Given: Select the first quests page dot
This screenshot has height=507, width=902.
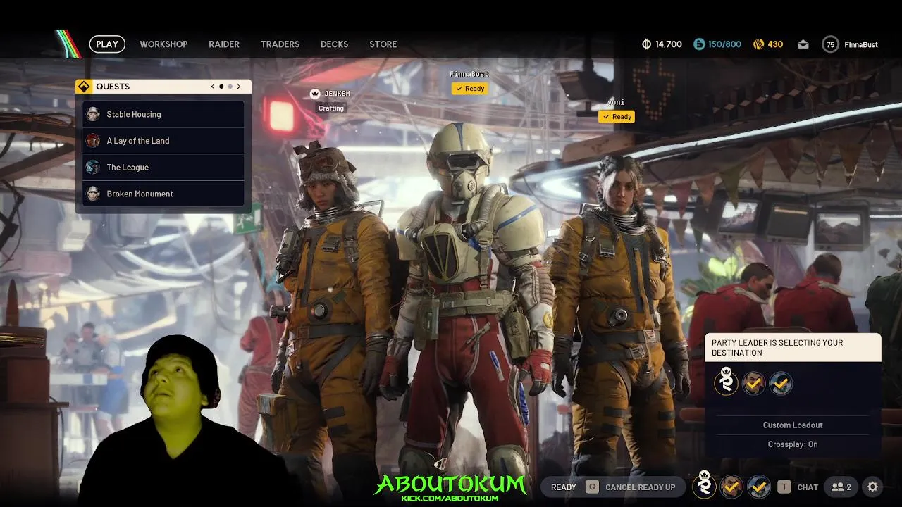Looking at the screenshot, I should (x=221, y=87).
